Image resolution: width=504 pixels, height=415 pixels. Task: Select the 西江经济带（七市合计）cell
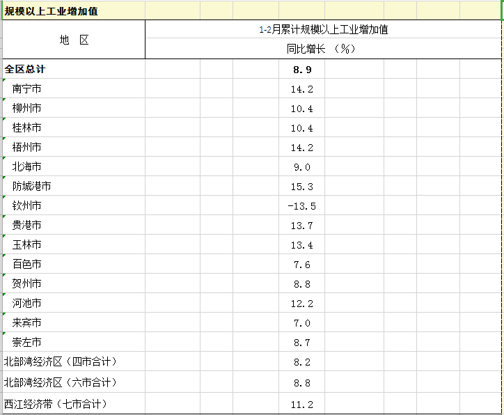click(74, 404)
